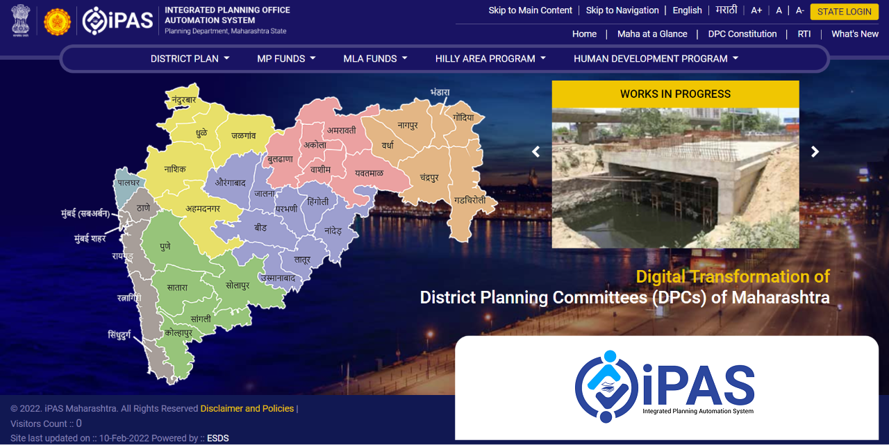Switch site language to मराठी

click(x=726, y=10)
